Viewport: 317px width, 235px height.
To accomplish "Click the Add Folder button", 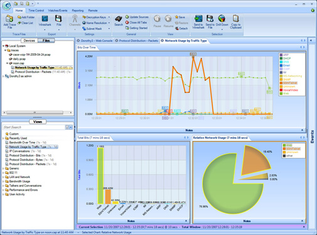I will [x=26, y=17].
